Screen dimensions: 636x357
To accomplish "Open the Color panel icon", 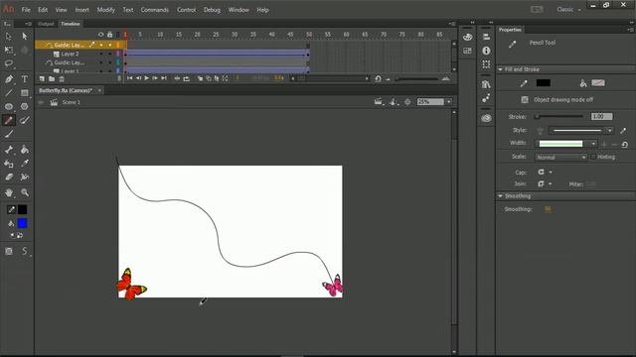I will [x=467, y=37].
